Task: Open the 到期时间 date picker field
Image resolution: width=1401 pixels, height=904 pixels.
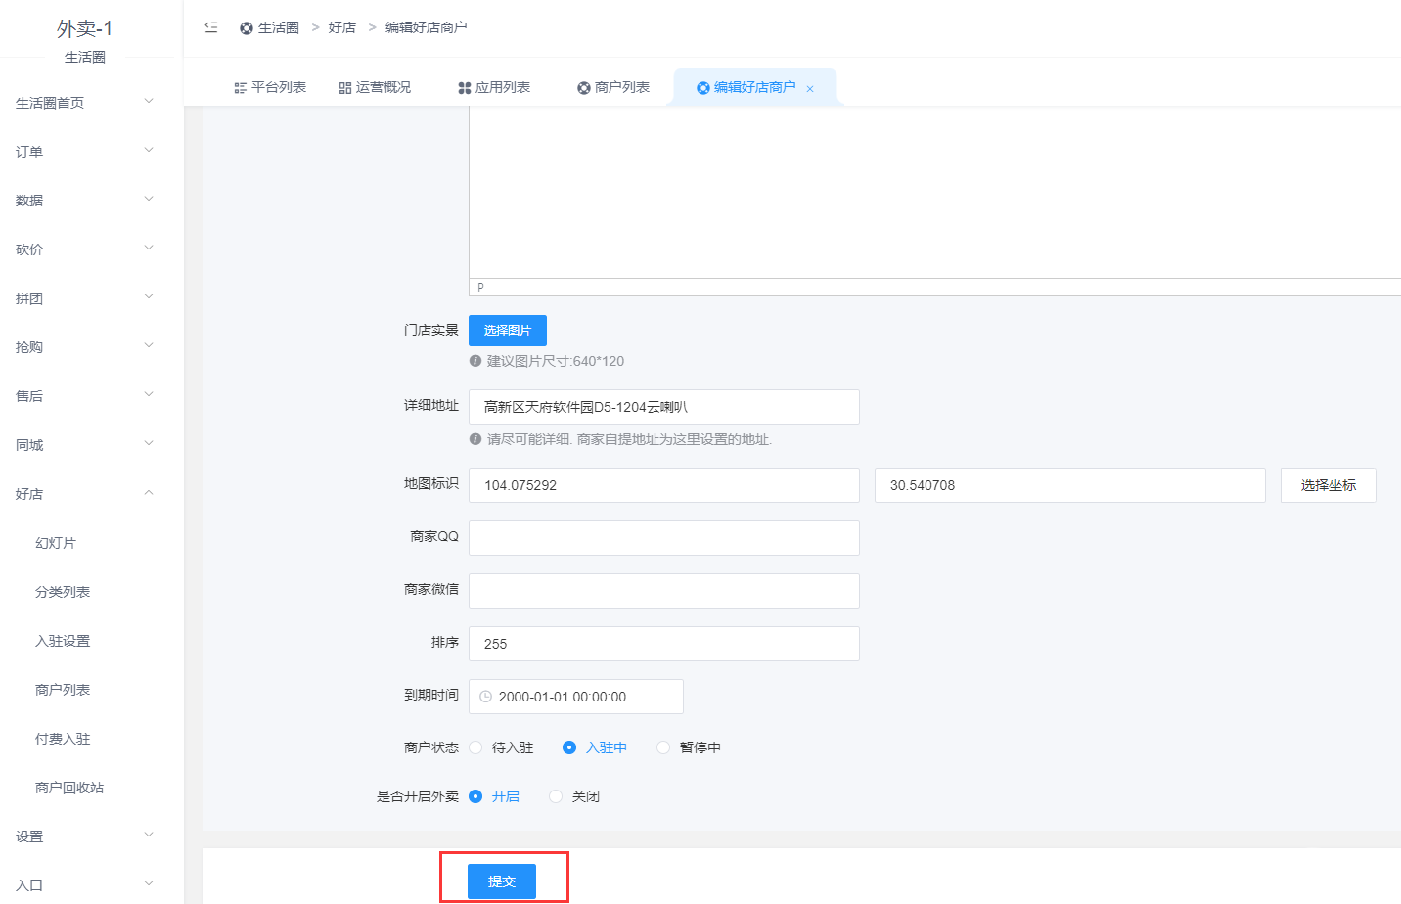Action: pyautogui.click(x=576, y=697)
